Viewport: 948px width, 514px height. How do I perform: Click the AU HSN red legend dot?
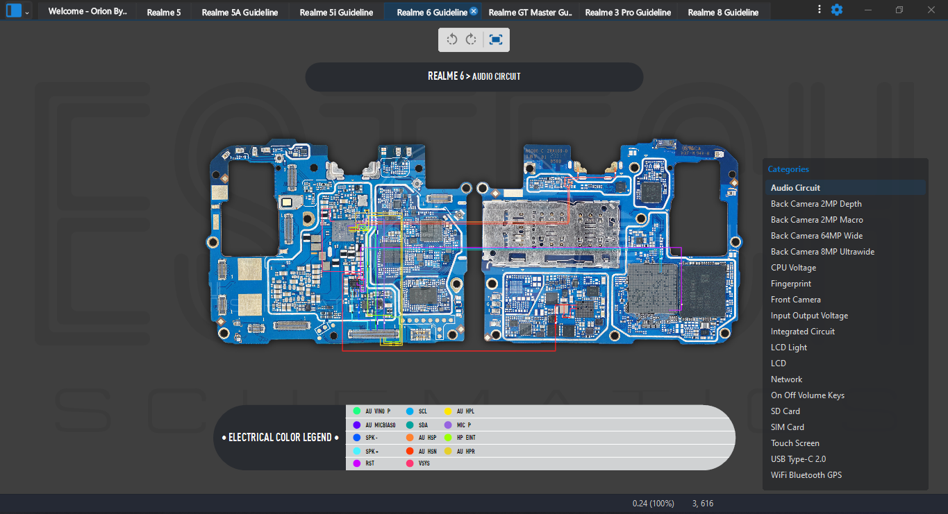(410, 451)
